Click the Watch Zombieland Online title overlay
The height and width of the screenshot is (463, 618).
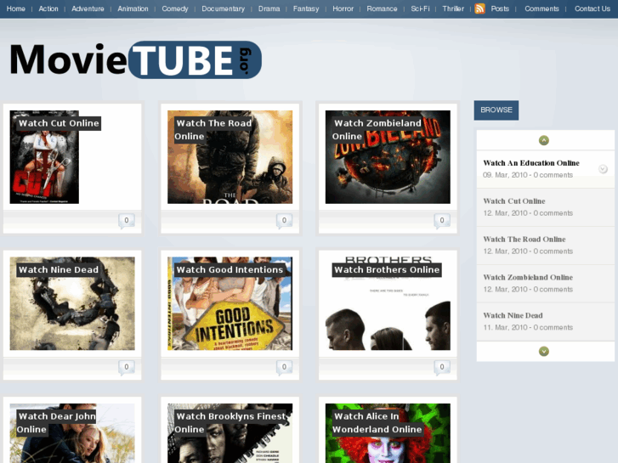[377, 130]
